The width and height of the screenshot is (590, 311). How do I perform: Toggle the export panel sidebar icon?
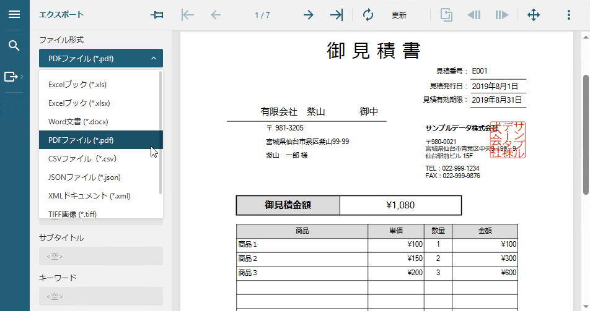click(12, 77)
